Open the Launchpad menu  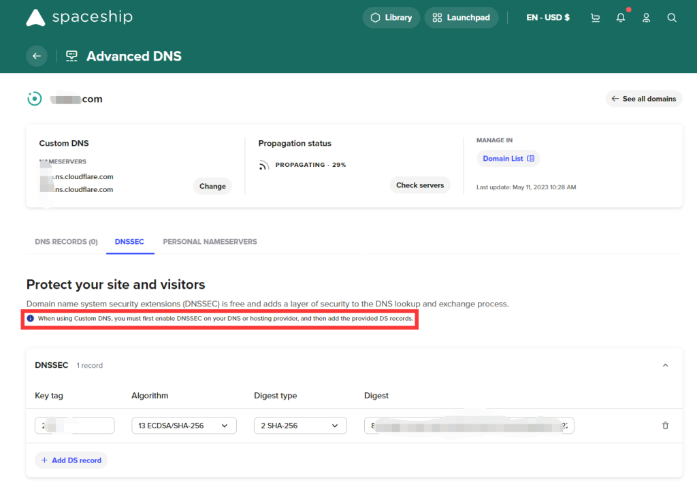coord(461,18)
